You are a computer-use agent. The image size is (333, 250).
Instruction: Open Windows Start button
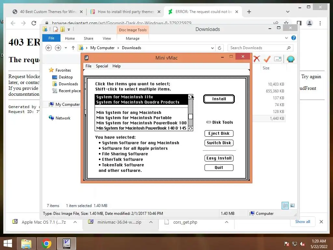8,243
